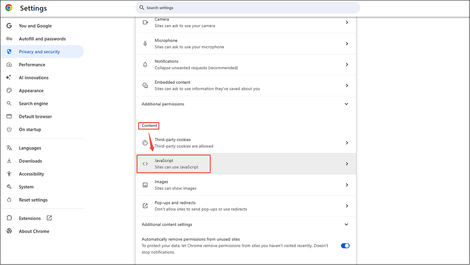The width and height of the screenshot is (470, 265).
Task: Click the Embedded content icon
Action: (145, 85)
